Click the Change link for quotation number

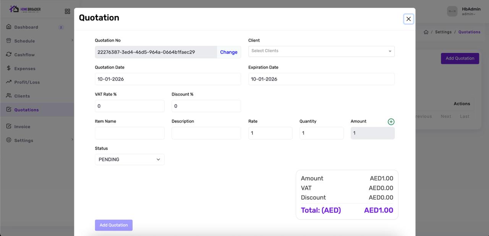(x=228, y=52)
